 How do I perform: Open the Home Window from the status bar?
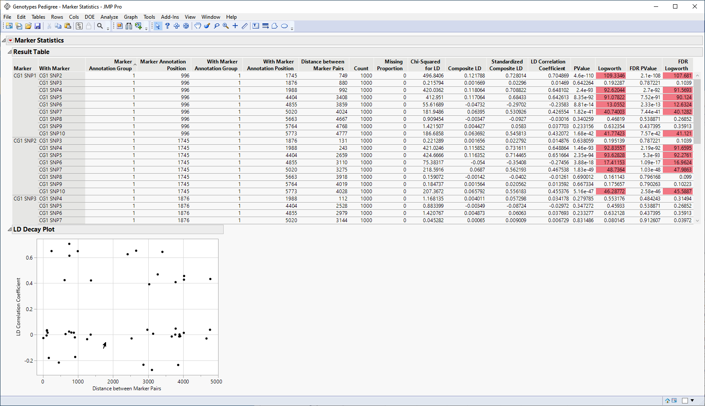667,401
